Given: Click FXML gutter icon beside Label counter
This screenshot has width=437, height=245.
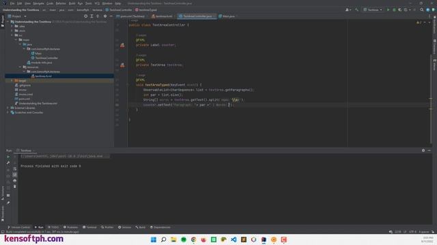Looking at the screenshot, I should [x=122, y=45].
